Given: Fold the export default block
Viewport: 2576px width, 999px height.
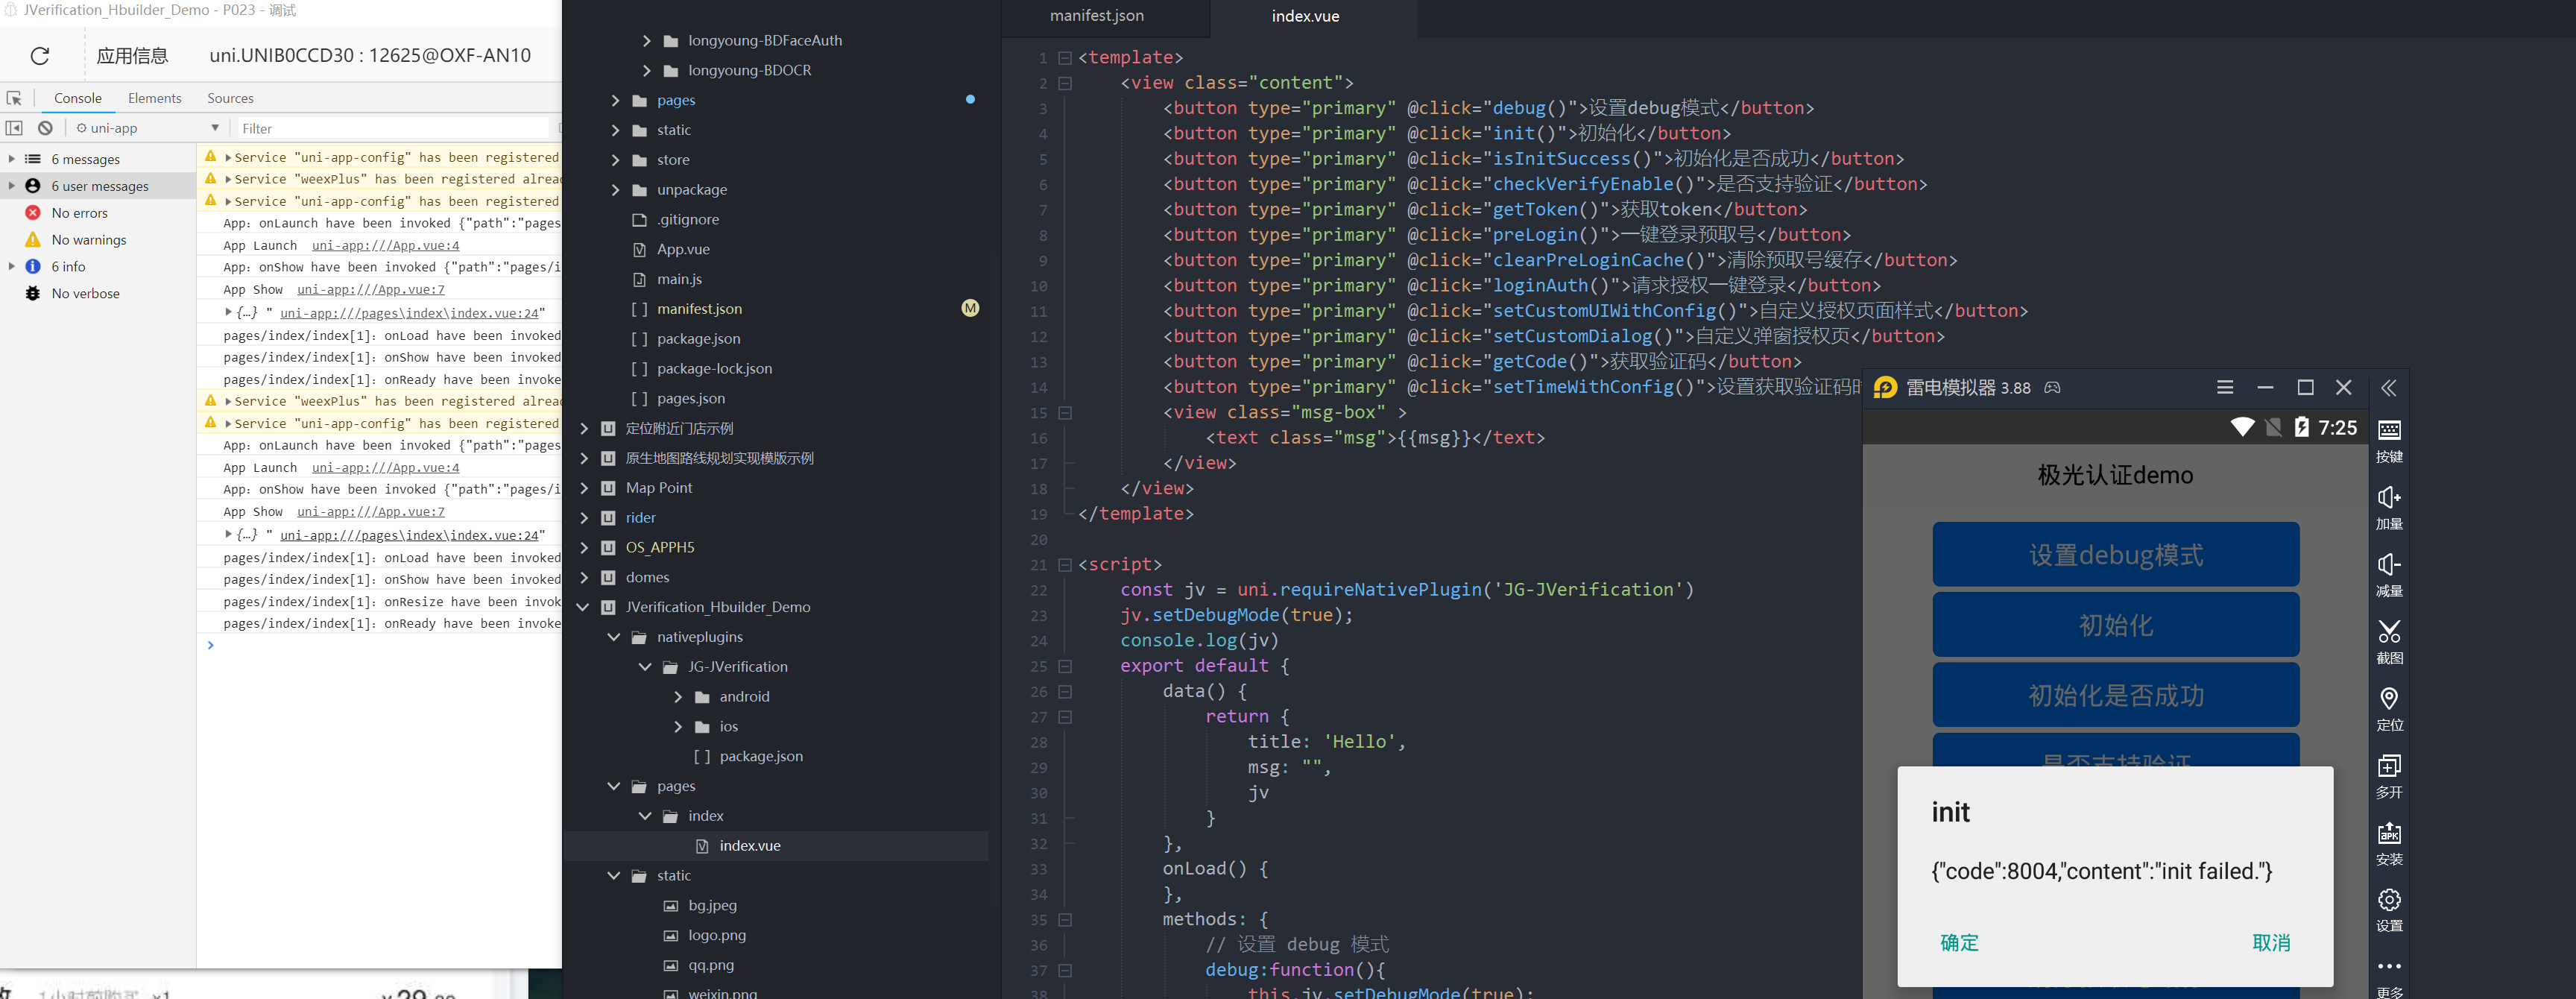Looking at the screenshot, I should [x=1065, y=666].
